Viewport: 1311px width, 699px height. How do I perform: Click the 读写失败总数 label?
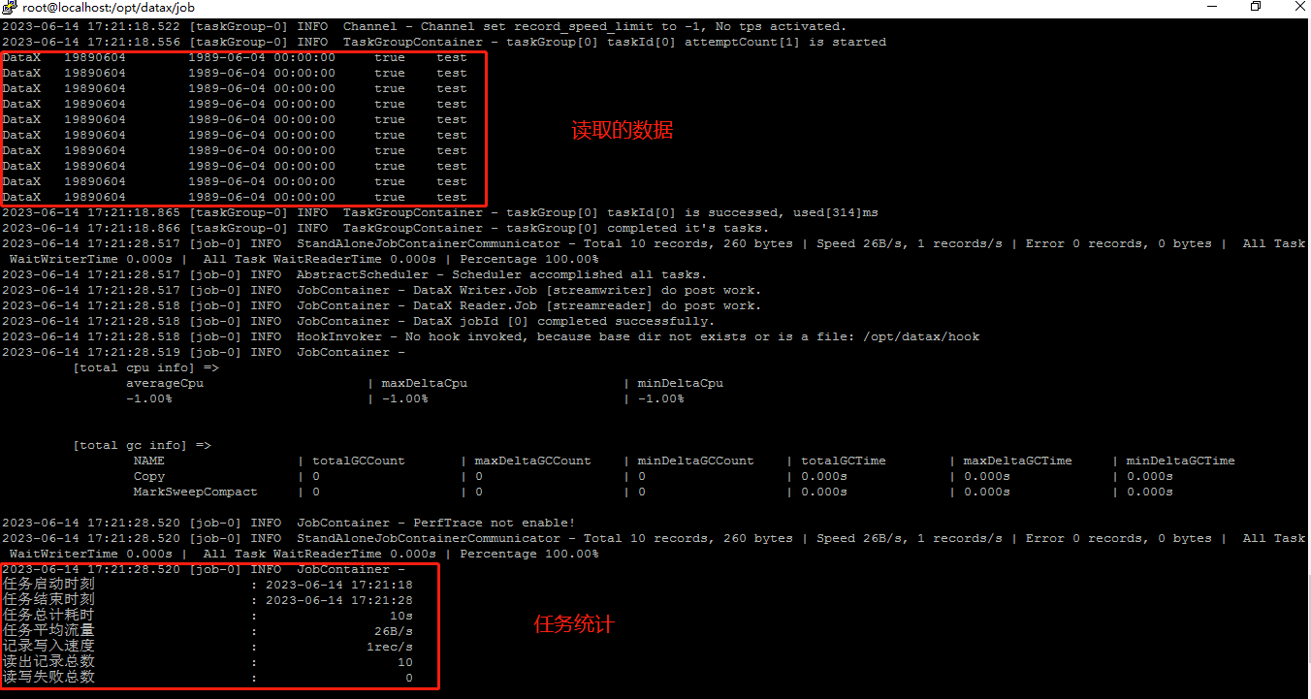[x=48, y=678]
